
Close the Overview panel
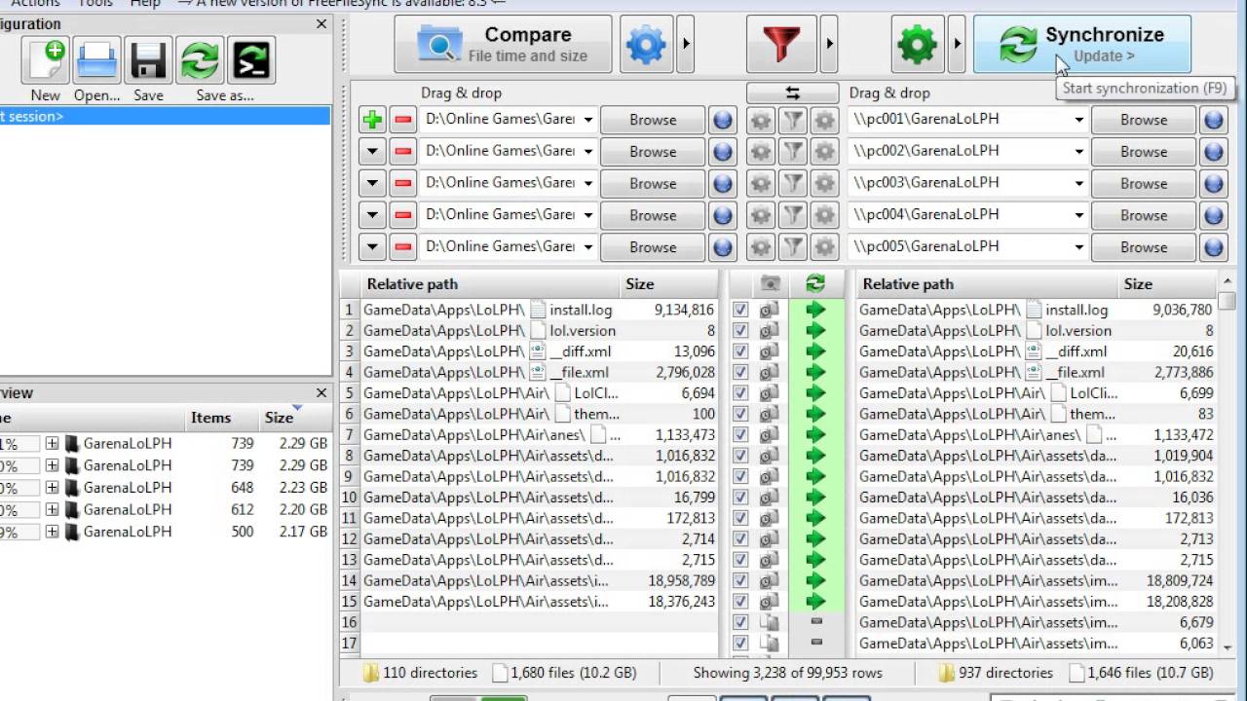pos(321,393)
